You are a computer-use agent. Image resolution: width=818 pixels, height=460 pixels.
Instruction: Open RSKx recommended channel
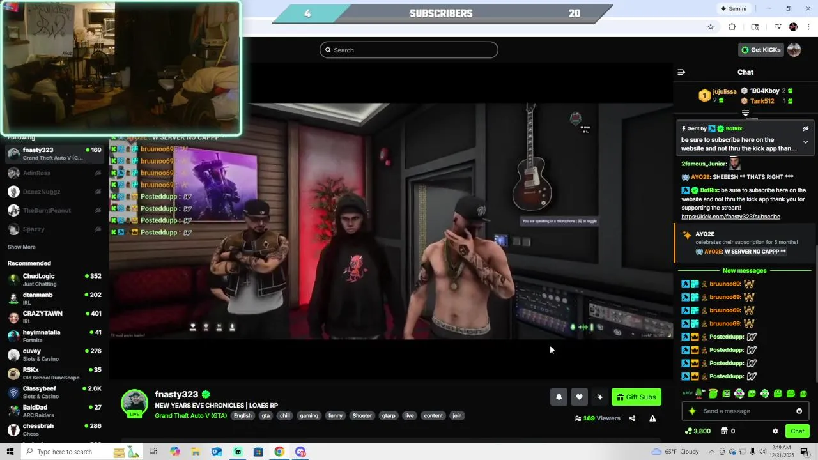pyautogui.click(x=54, y=373)
